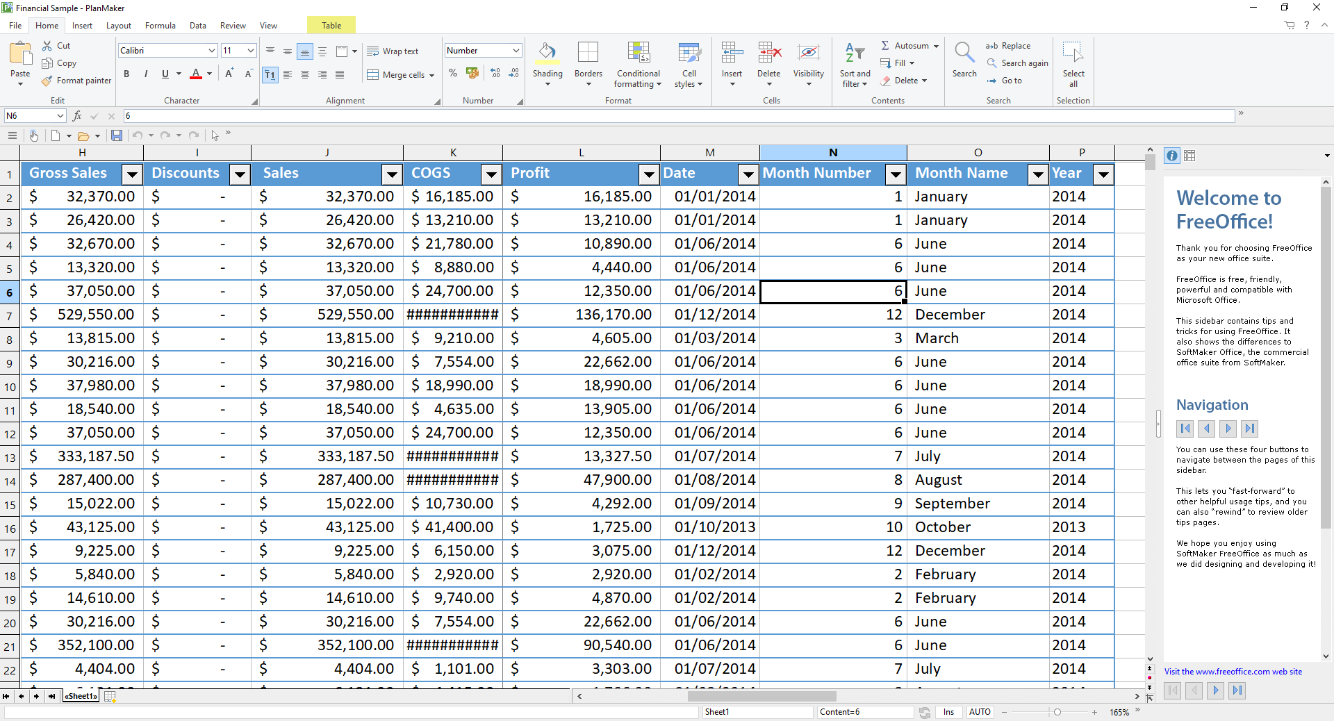1334x721 pixels.
Task: Apply percent number format
Action: point(453,73)
